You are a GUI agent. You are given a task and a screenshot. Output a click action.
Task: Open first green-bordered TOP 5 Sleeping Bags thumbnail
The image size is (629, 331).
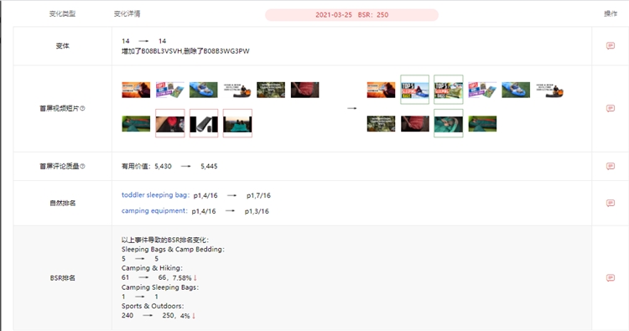pos(415,90)
